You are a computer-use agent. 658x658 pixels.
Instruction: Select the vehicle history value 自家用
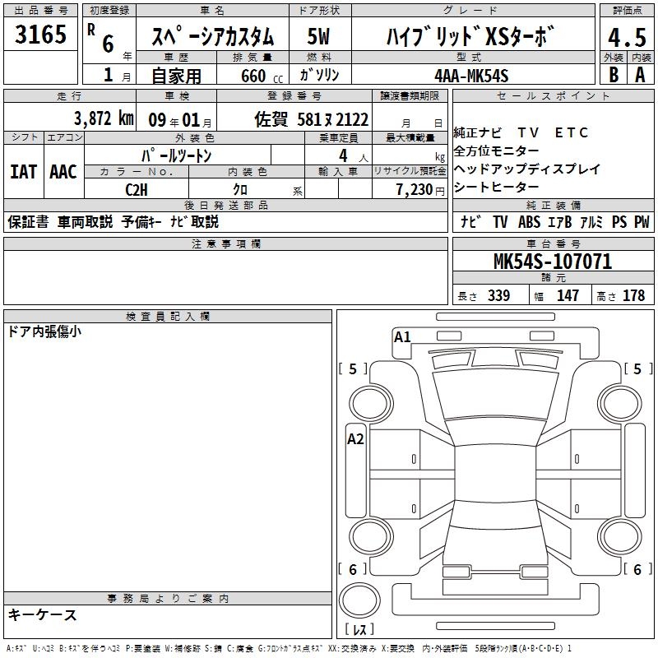tap(176, 76)
